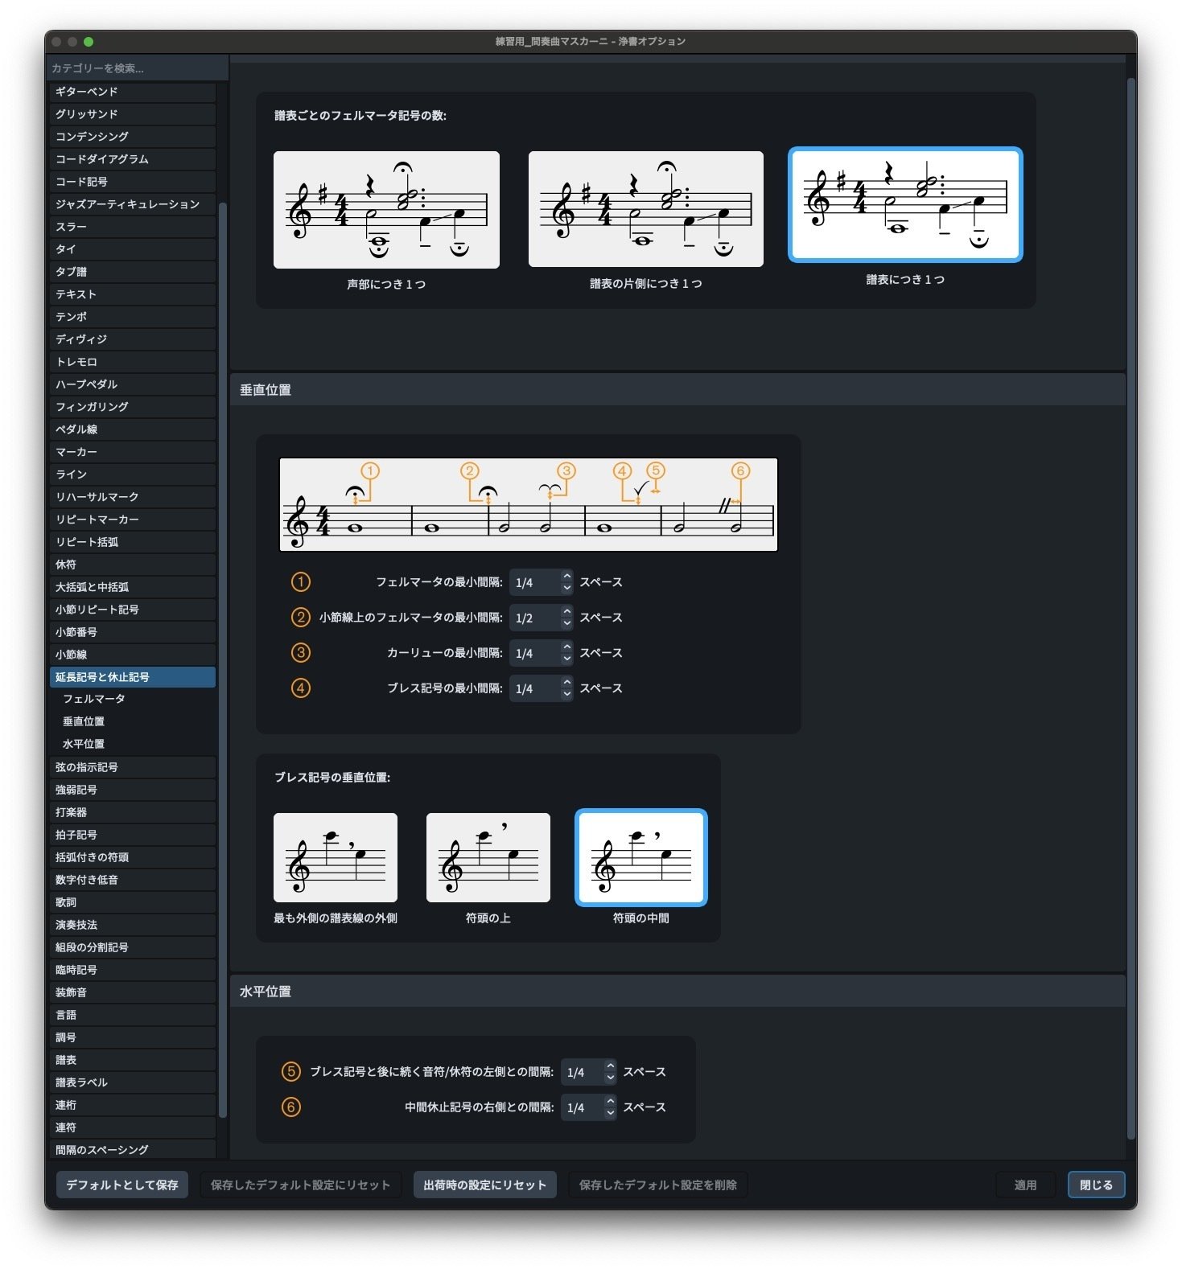1182x1269 pixels.
Task: Open the テンポ category
Action: click(133, 317)
